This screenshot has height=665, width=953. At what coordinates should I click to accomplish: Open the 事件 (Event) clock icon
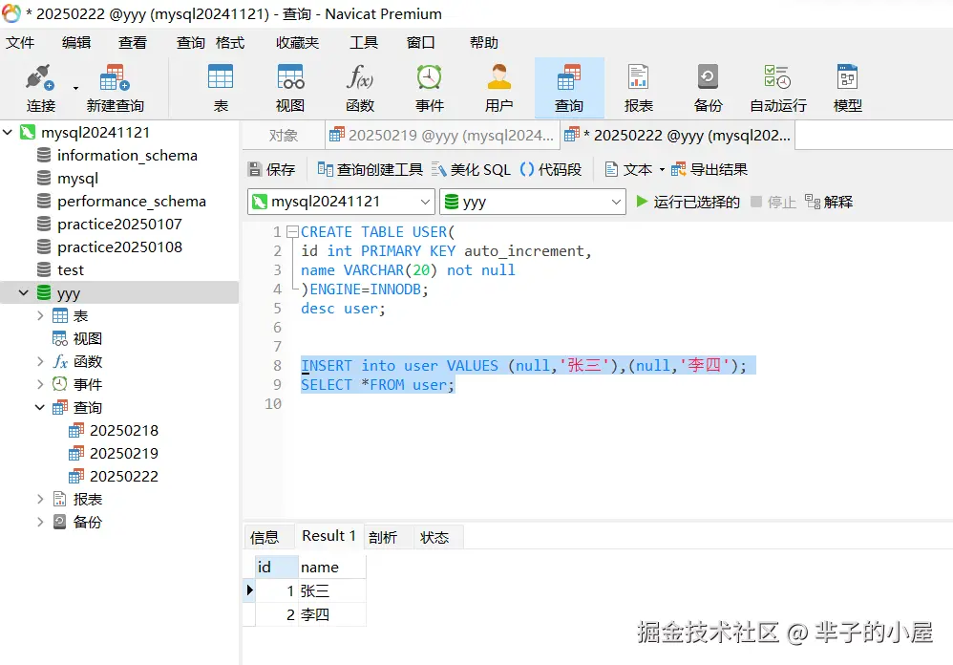430,88
